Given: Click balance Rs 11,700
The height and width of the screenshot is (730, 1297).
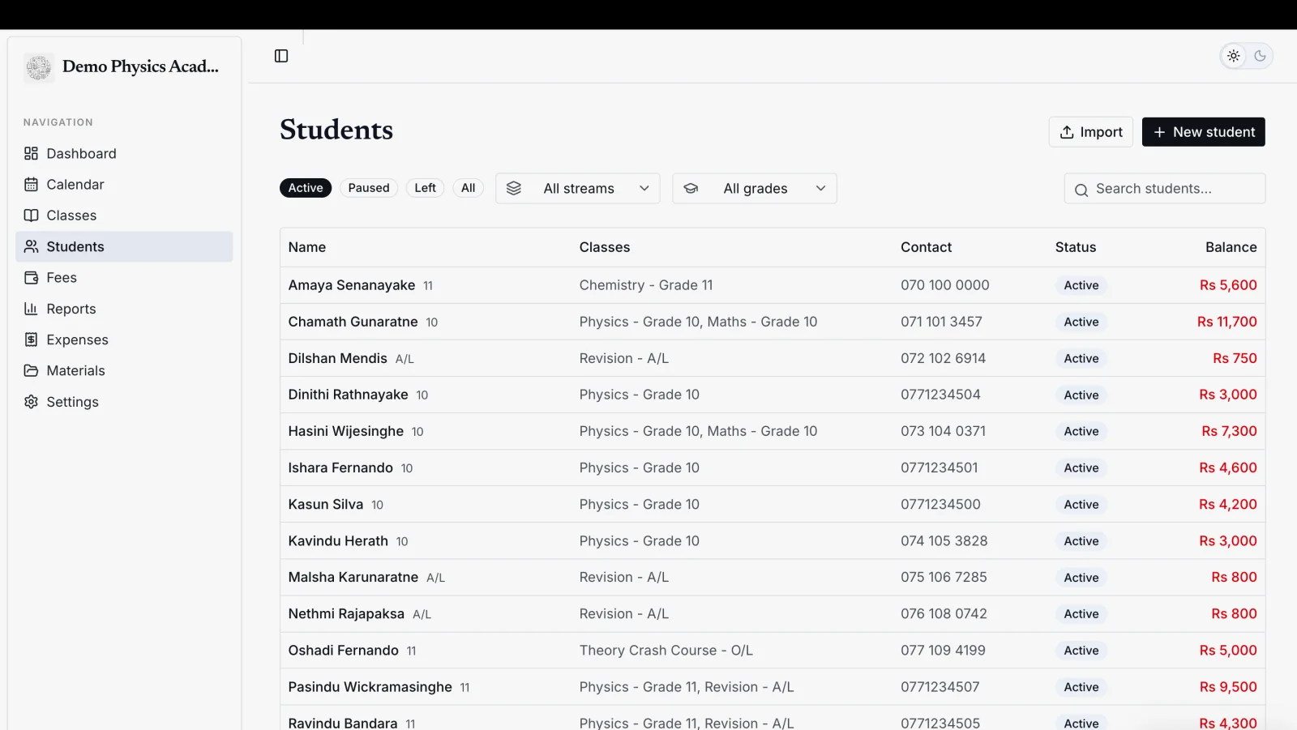Looking at the screenshot, I should pos(1226,322).
